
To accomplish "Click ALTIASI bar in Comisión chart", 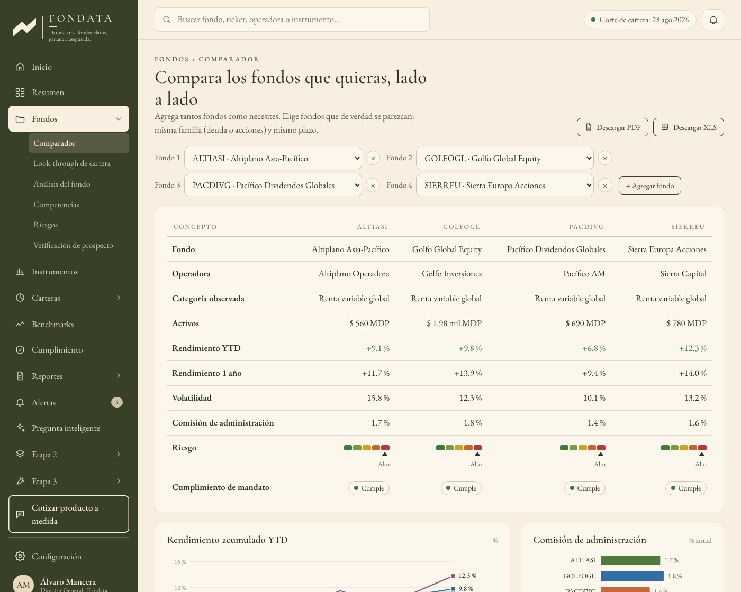I will 630,560.
